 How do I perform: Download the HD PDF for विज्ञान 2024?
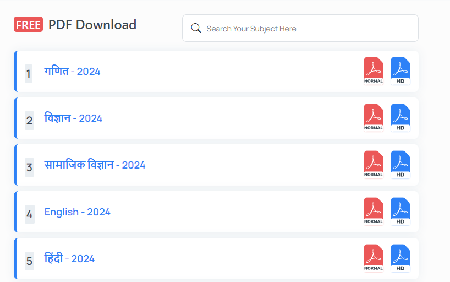point(400,118)
